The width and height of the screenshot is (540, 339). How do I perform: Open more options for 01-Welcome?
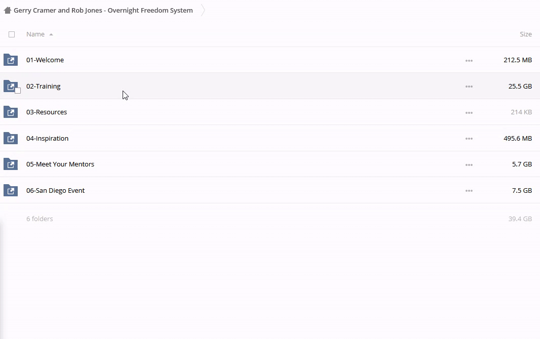(x=469, y=61)
